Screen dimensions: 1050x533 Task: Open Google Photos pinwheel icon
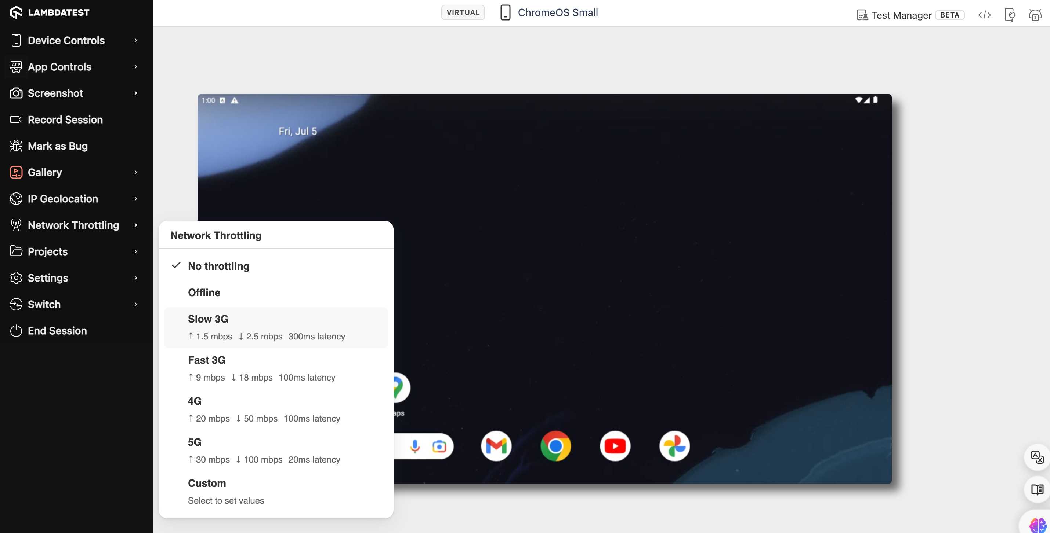[674, 446]
